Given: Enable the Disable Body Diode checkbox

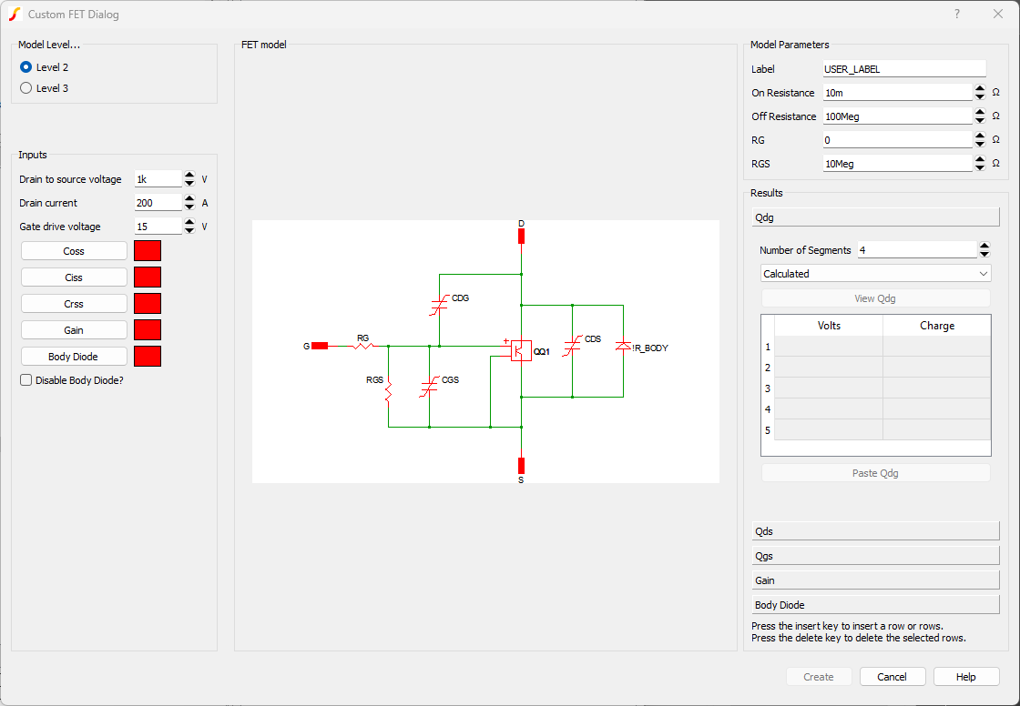Looking at the screenshot, I should coord(26,380).
